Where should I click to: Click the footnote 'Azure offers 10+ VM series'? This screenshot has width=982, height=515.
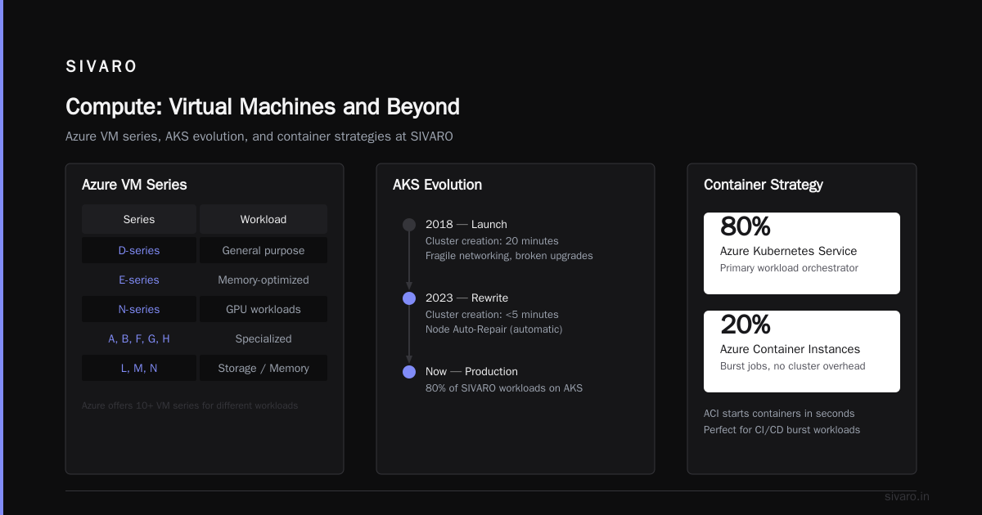(190, 405)
